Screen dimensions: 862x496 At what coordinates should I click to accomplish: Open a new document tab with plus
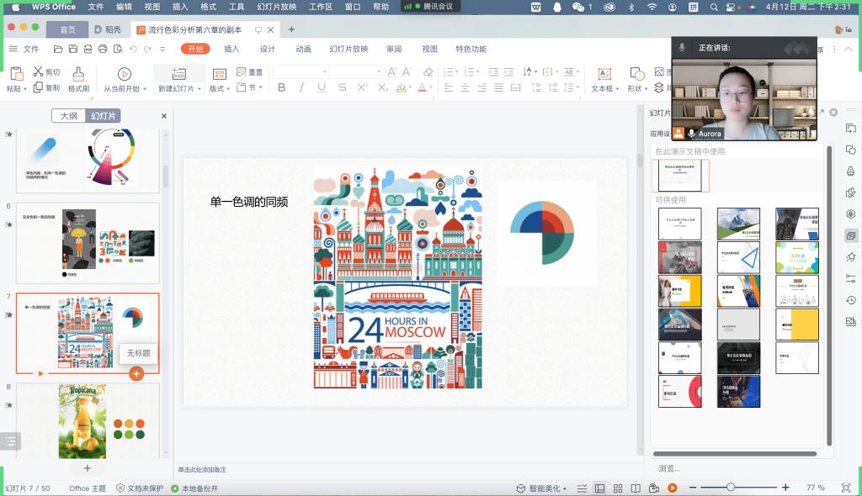click(x=291, y=29)
